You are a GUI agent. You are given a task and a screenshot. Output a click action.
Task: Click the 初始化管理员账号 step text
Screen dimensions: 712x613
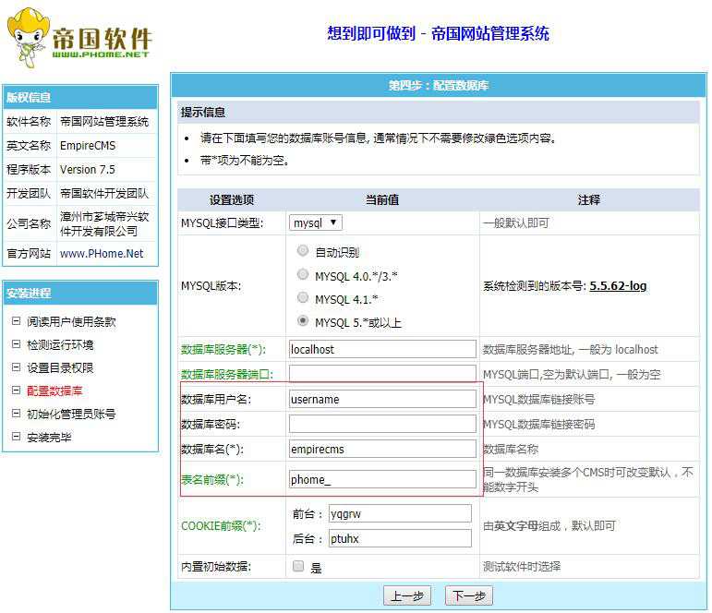tap(71, 414)
